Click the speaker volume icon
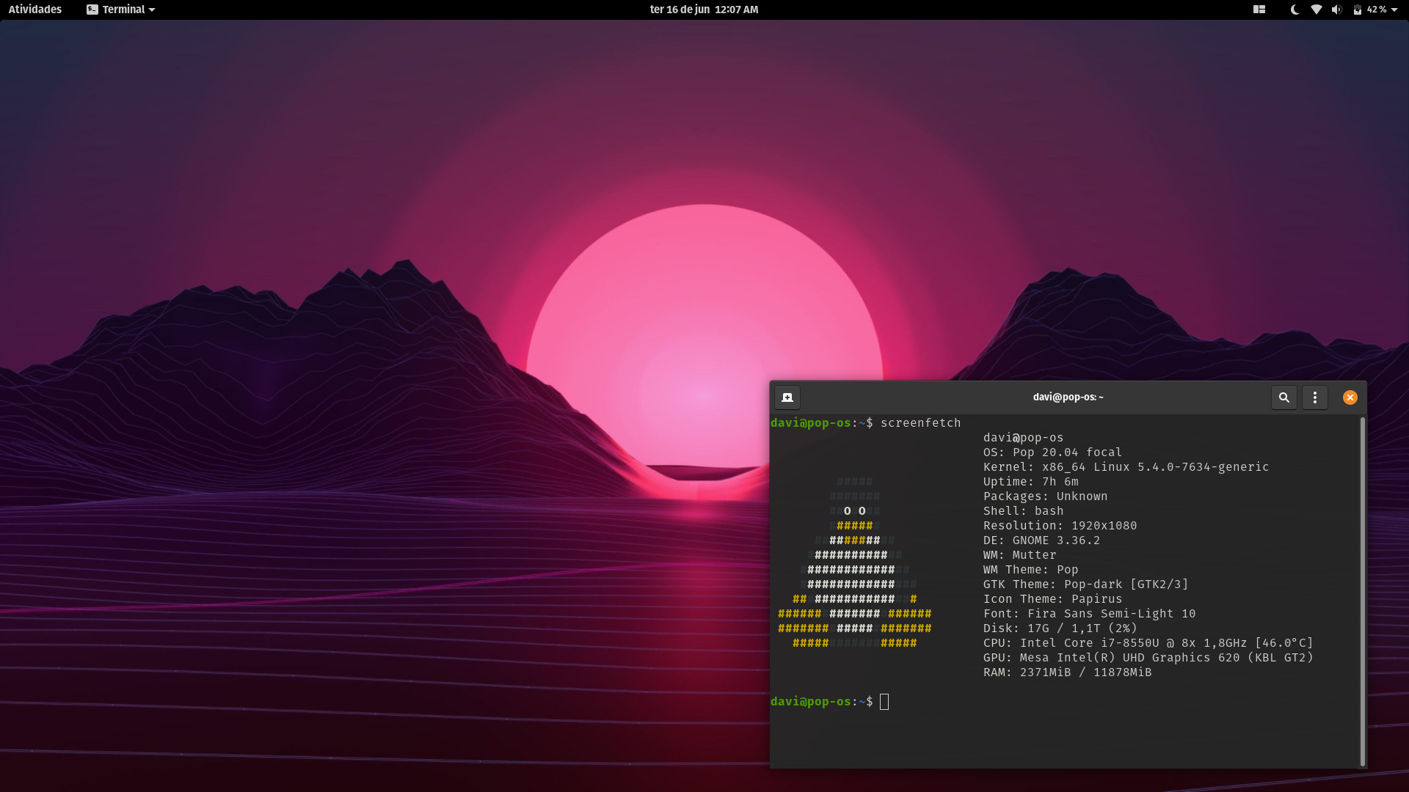The width and height of the screenshot is (1409, 792). point(1336,10)
